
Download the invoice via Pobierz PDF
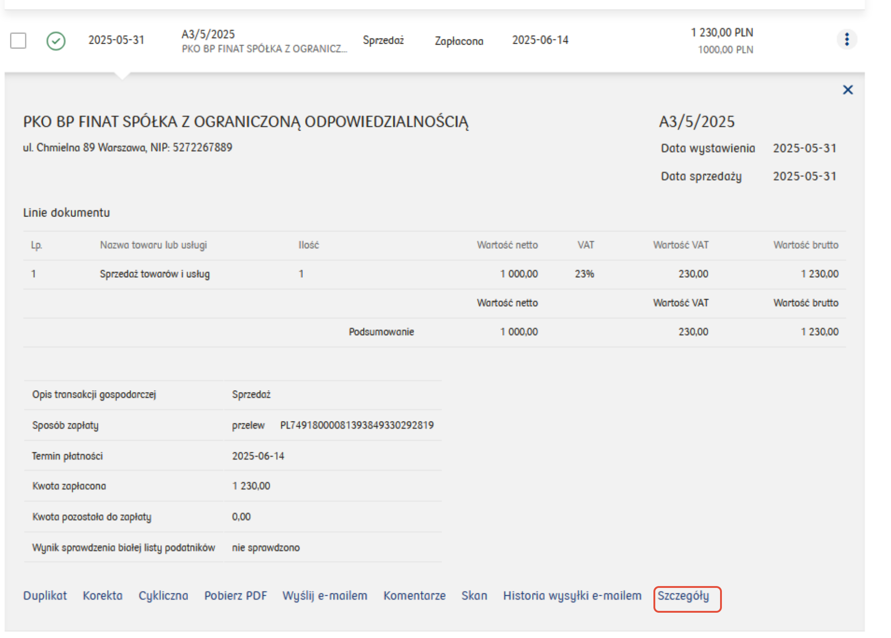(235, 596)
